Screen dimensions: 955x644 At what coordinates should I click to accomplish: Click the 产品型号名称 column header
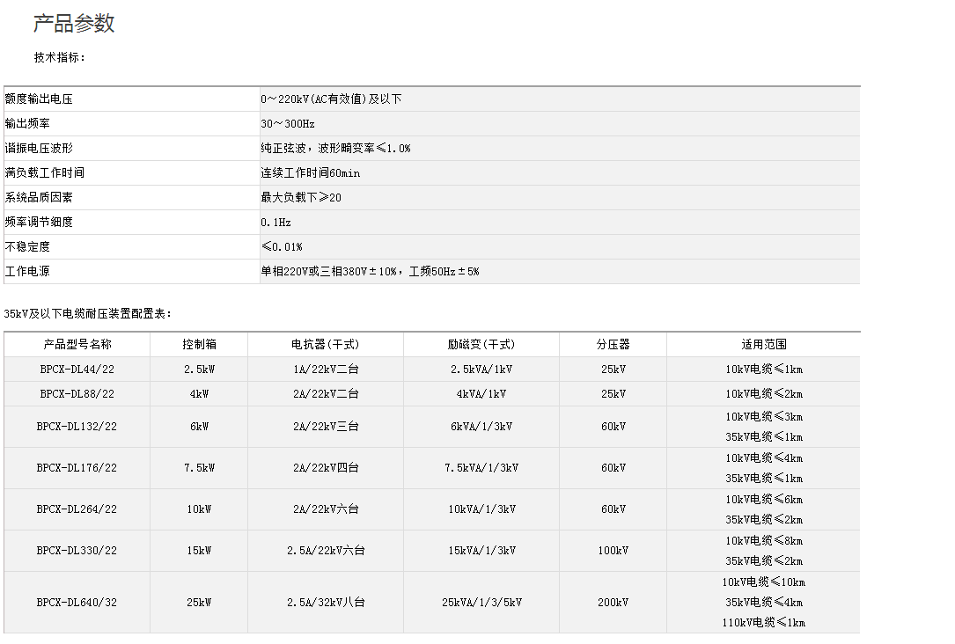coord(77,345)
